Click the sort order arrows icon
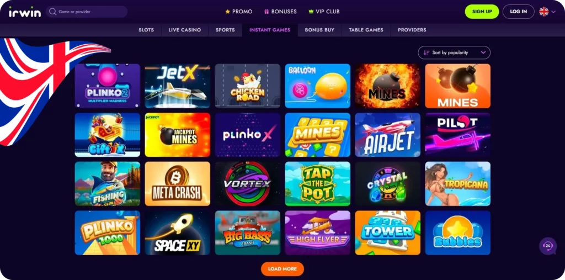Image resolution: width=565 pixels, height=280 pixels. pos(427,52)
